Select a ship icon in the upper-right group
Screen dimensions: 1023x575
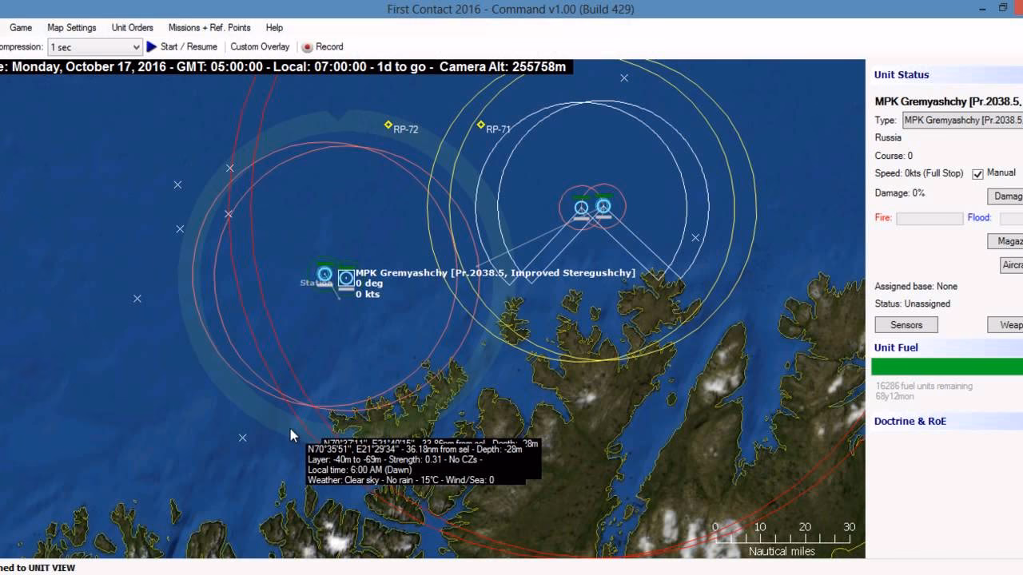point(581,206)
